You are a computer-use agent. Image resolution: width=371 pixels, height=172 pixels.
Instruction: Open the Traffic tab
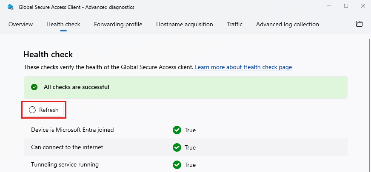click(234, 24)
